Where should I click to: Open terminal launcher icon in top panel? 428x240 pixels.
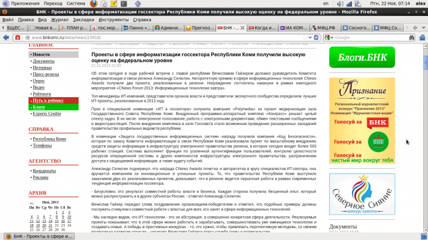(x=124, y=4)
